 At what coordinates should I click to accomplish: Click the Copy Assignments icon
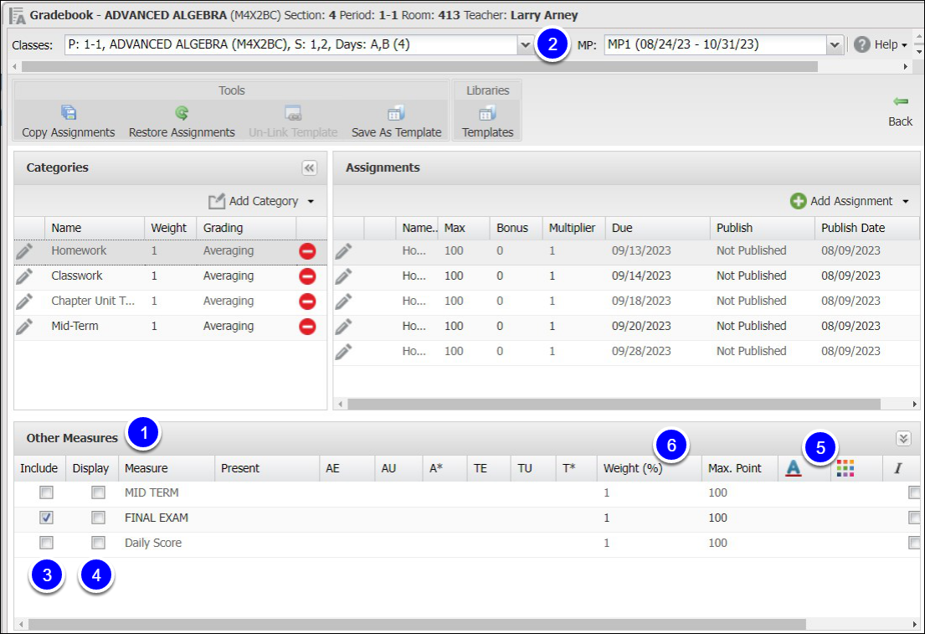69,112
